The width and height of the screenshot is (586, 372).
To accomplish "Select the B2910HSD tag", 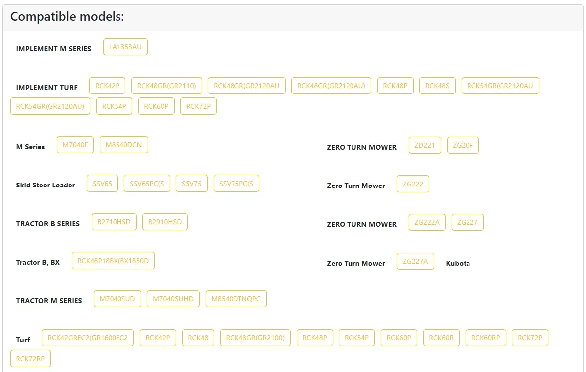I will (x=165, y=222).
